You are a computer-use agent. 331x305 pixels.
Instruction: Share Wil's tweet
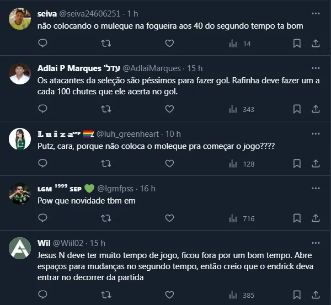click(316, 295)
